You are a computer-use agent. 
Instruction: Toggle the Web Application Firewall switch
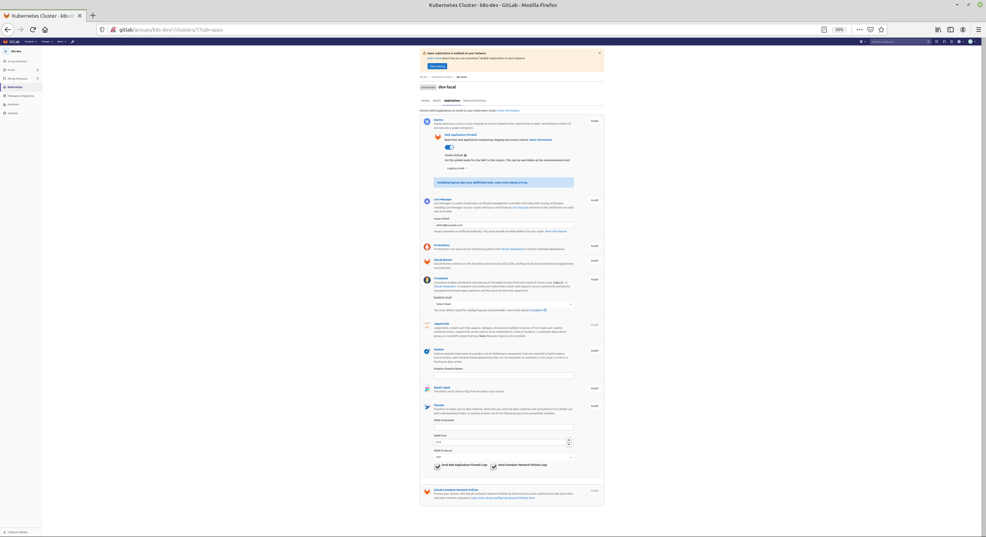click(x=449, y=147)
